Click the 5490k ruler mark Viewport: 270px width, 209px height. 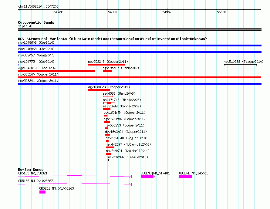[167, 12]
